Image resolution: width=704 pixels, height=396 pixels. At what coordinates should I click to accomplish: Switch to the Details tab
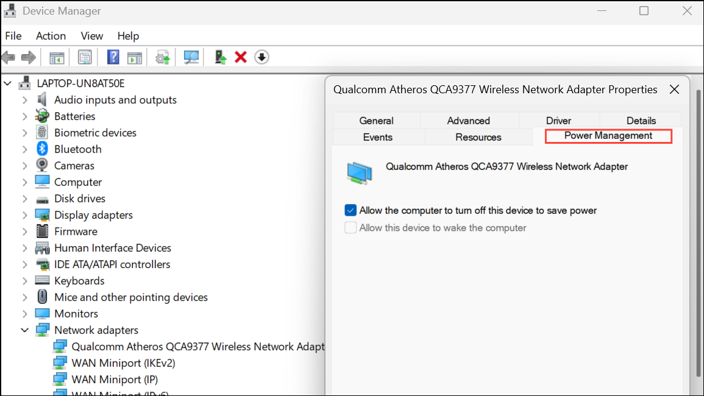(641, 121)
